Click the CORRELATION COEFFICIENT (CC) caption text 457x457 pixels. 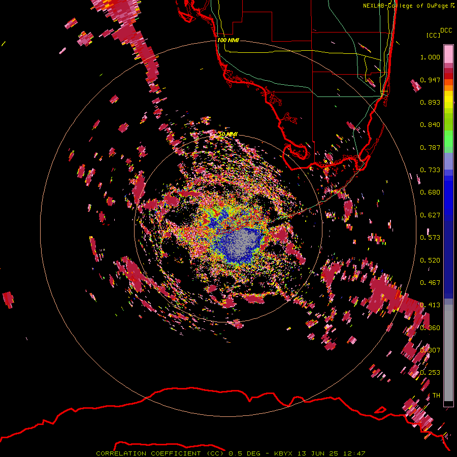pos(161,453)
